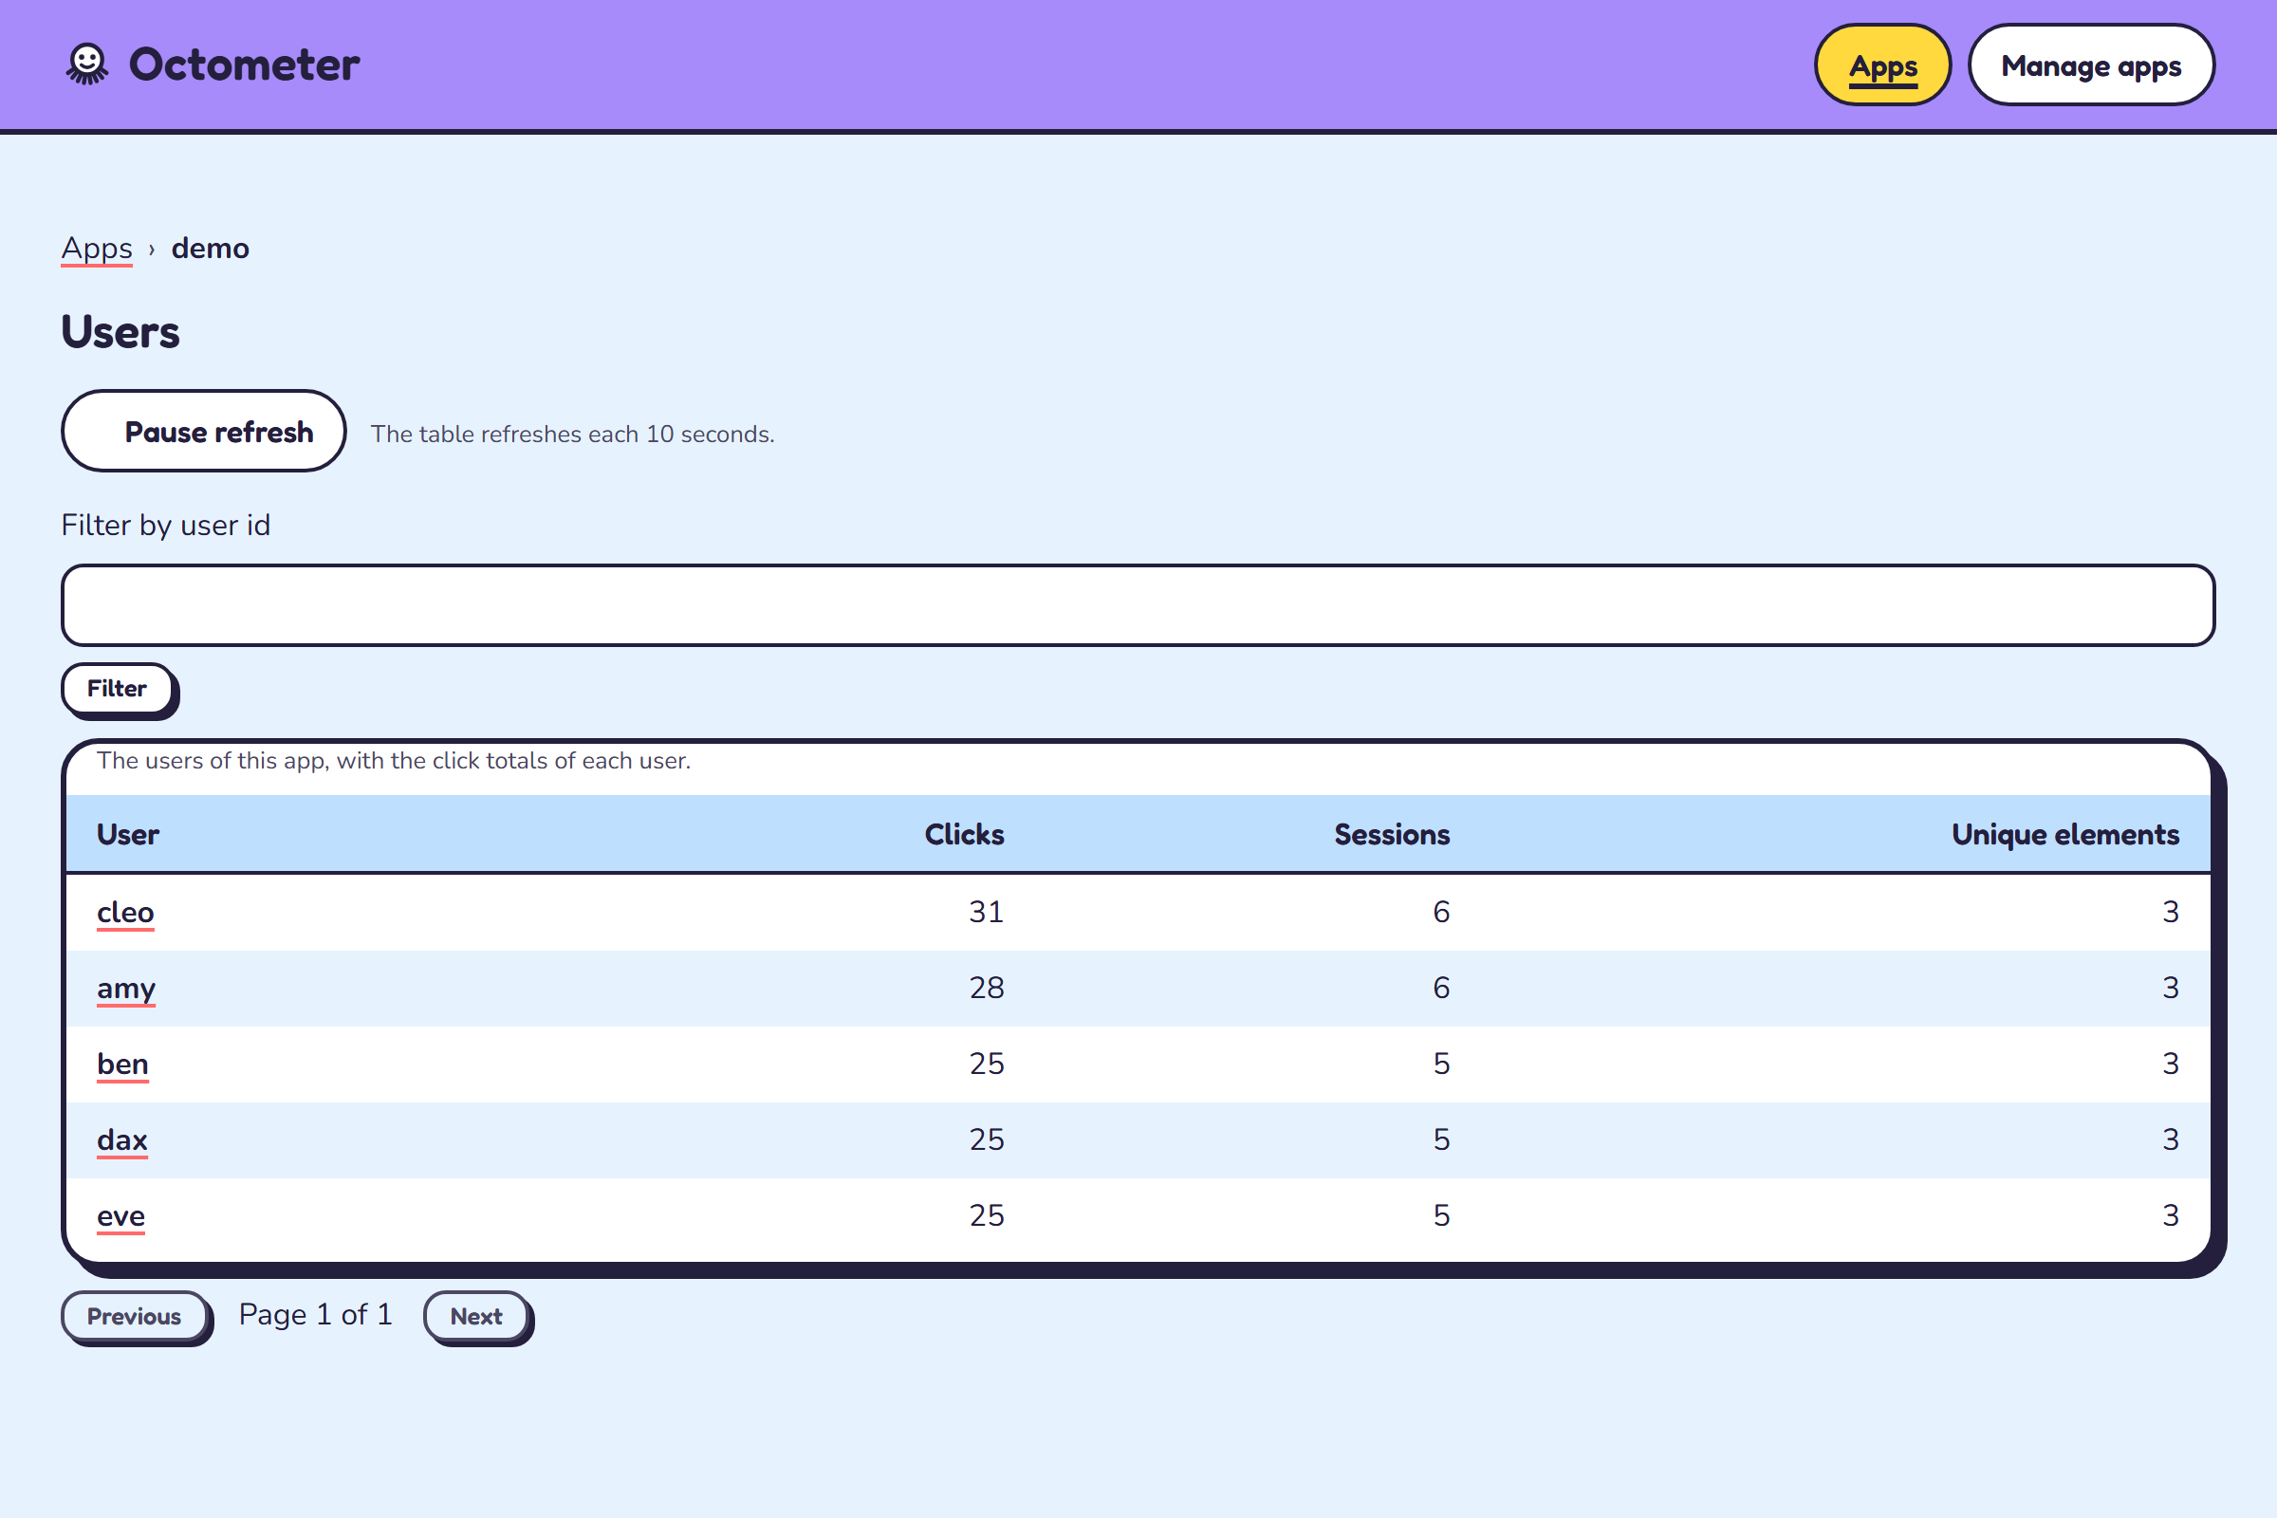Open the Octometer home title link
The image size is (2277, 1518).
[244, 65]
